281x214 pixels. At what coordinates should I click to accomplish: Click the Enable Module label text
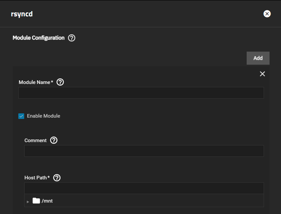(x=44, y=116)
